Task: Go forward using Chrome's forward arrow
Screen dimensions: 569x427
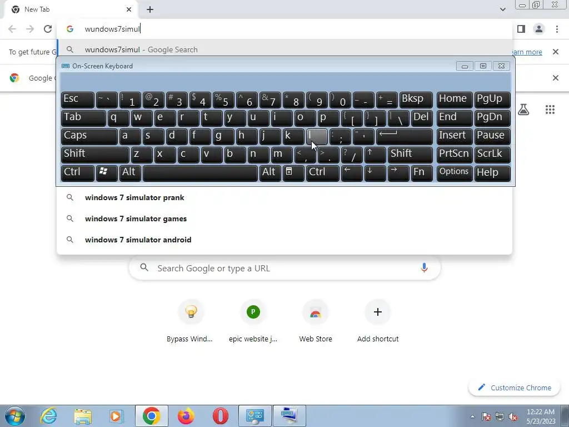Action: [30, 29]
